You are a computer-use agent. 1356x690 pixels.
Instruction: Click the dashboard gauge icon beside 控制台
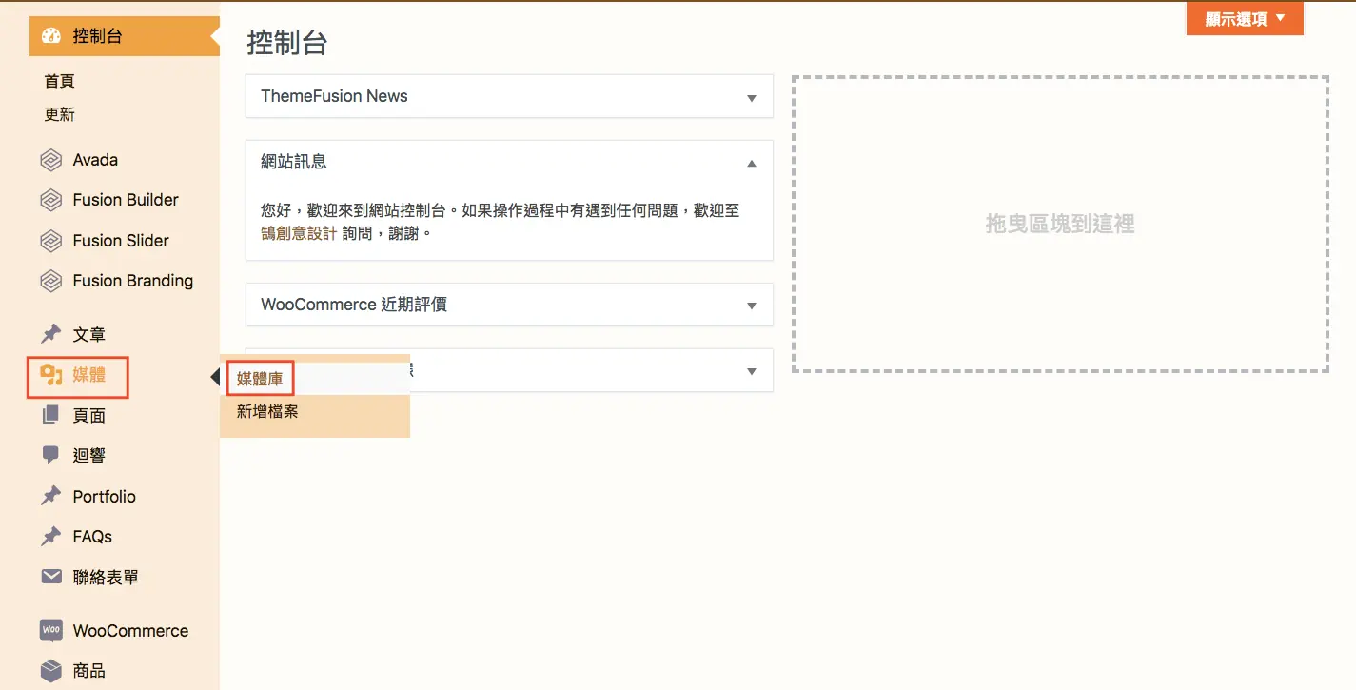coord(51,36)
